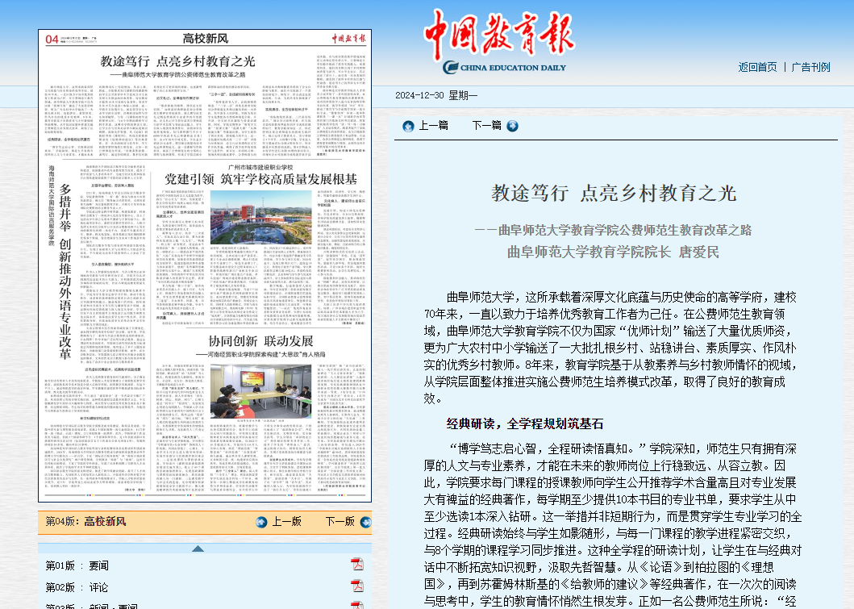Navigate to 下一版 next page link
854x609 pixels.
(340, 522)
